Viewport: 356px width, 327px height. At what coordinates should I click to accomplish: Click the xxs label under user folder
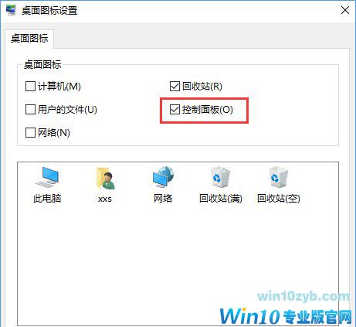pyautogui.click(x=105, y=199)
